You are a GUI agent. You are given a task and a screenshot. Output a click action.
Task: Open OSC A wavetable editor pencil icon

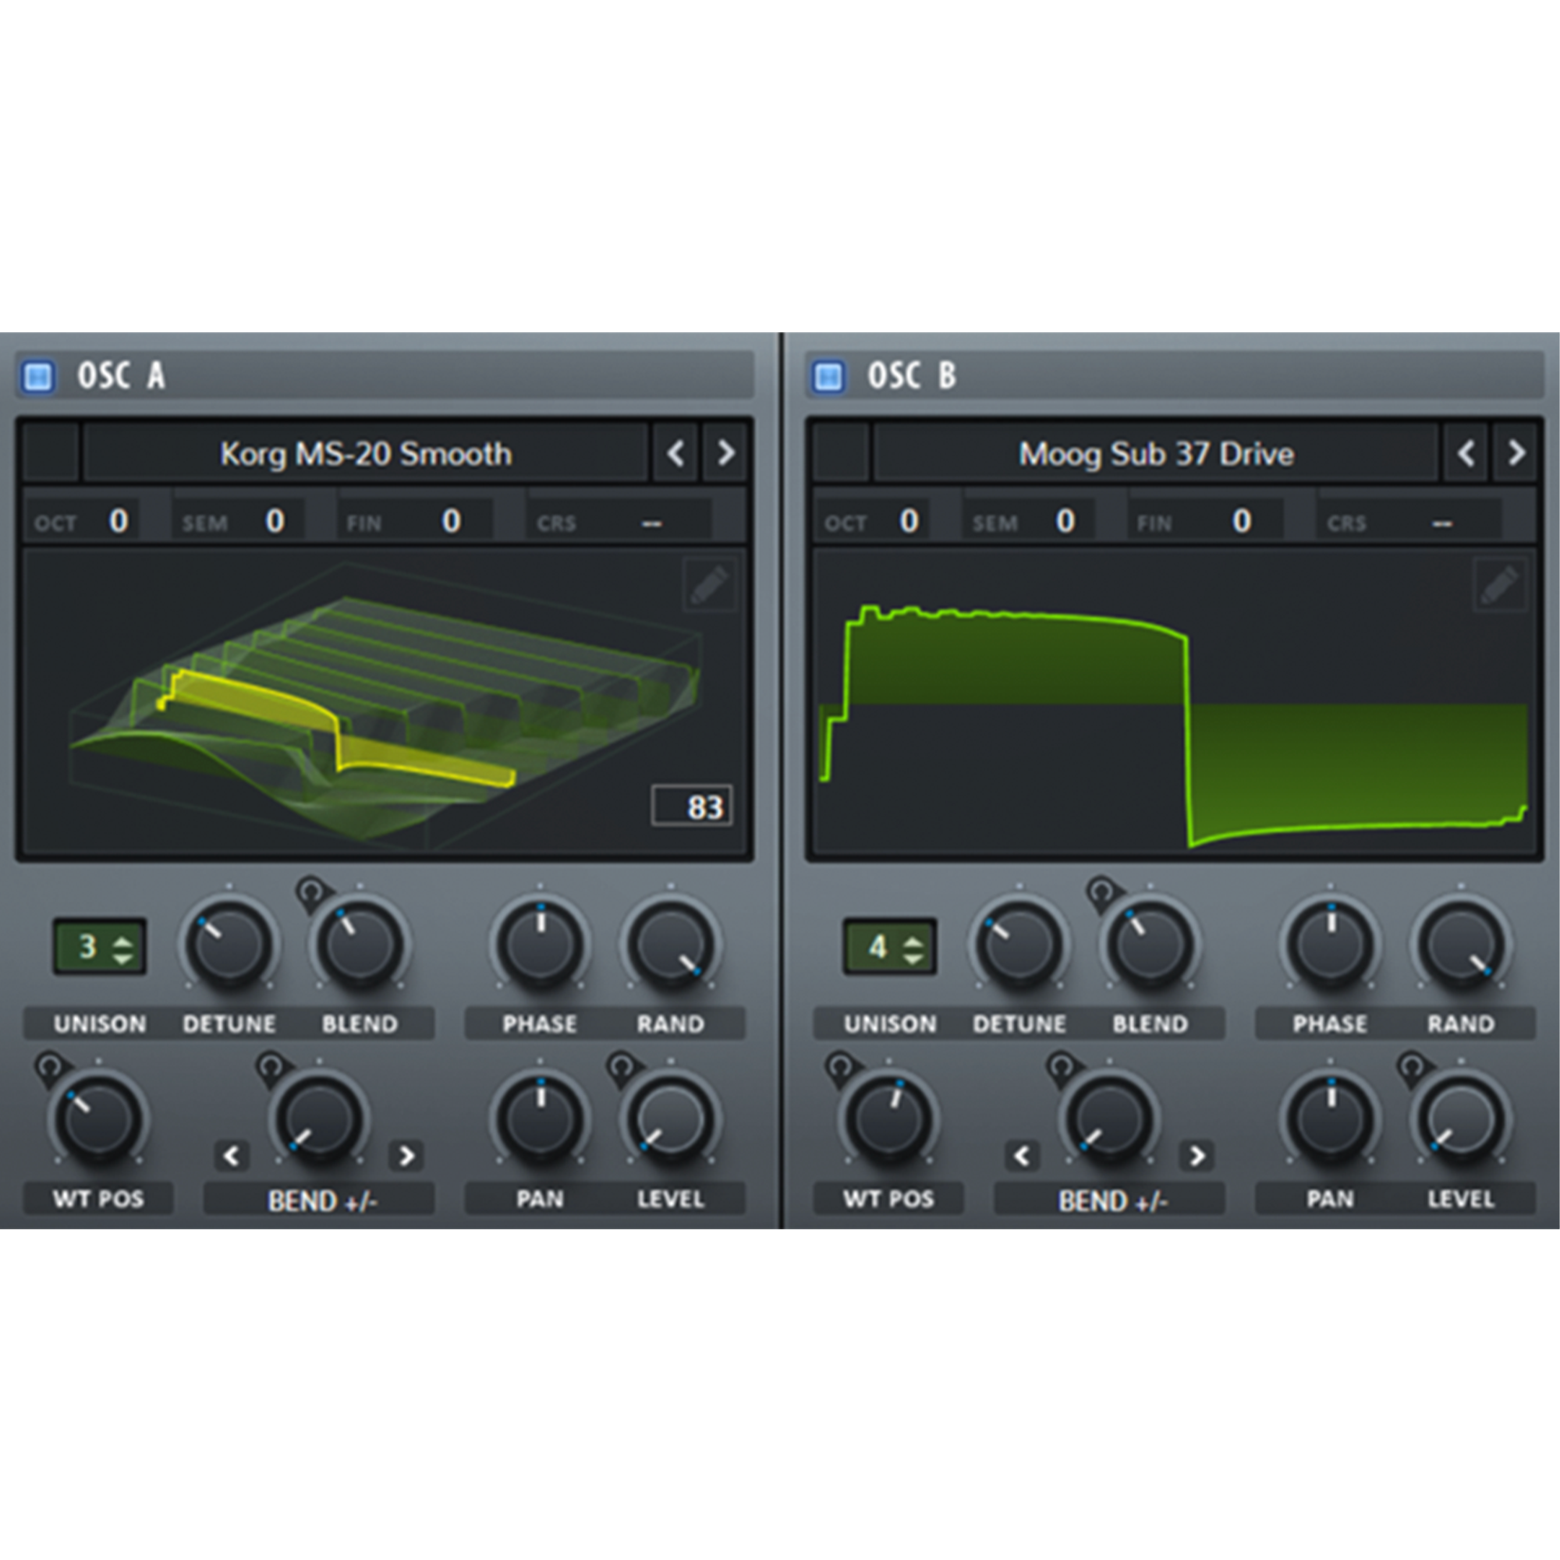(x=709, y=586)
